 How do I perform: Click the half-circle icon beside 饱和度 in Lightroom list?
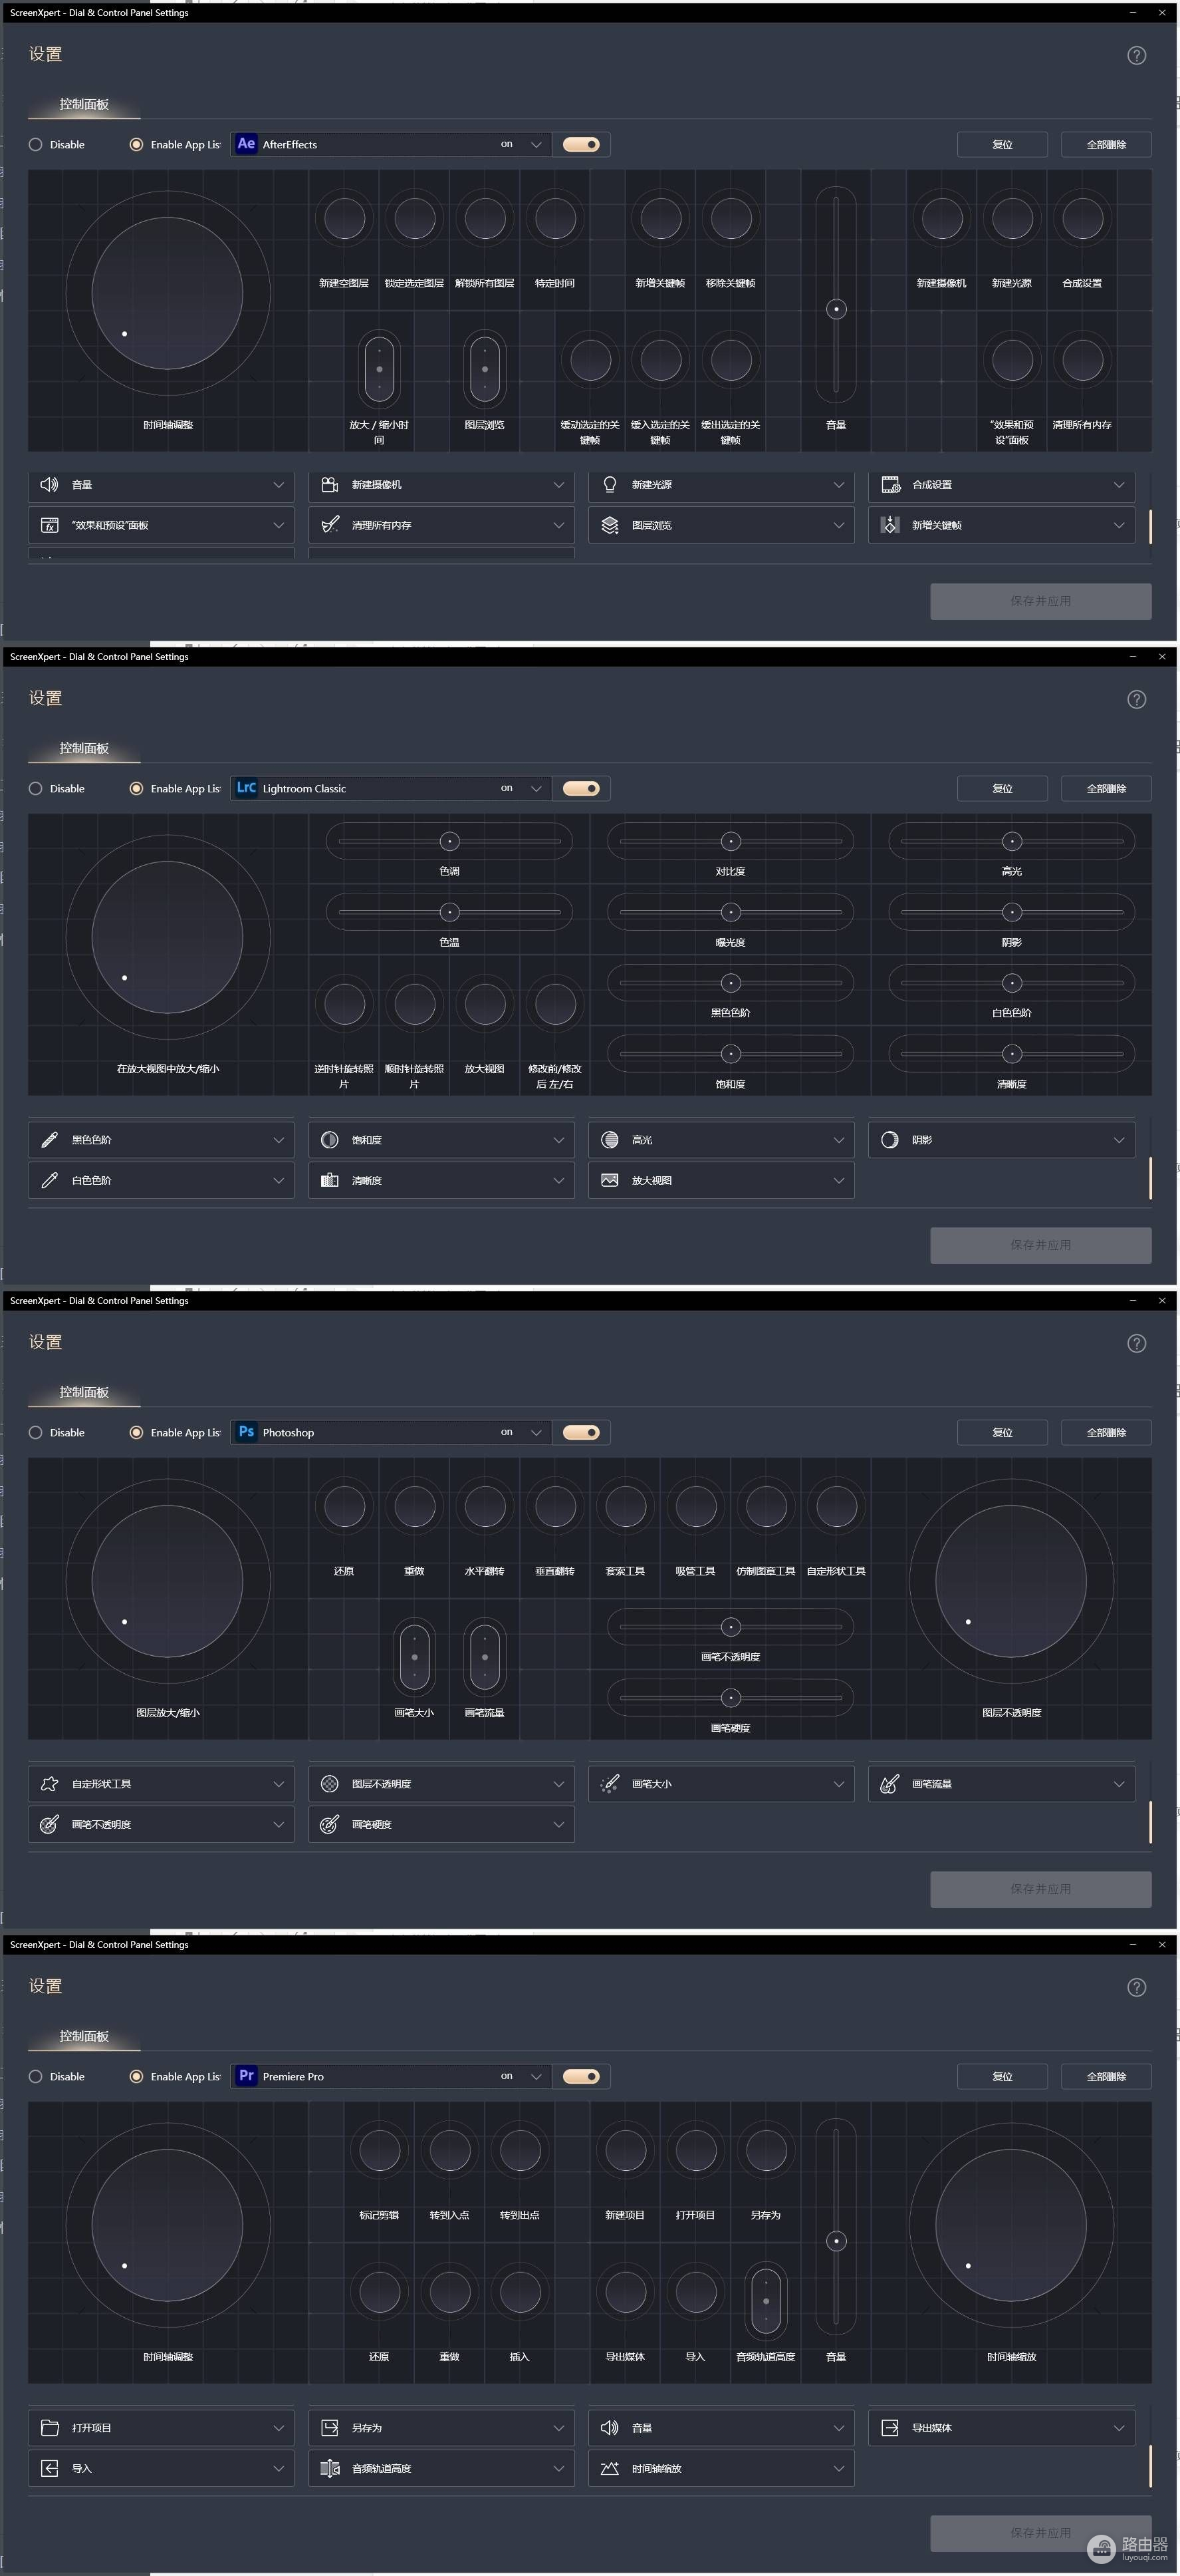coord(330,1140)
